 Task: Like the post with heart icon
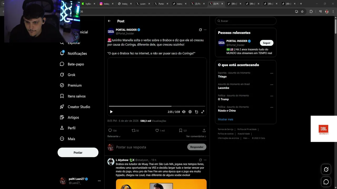pos(157,130)
